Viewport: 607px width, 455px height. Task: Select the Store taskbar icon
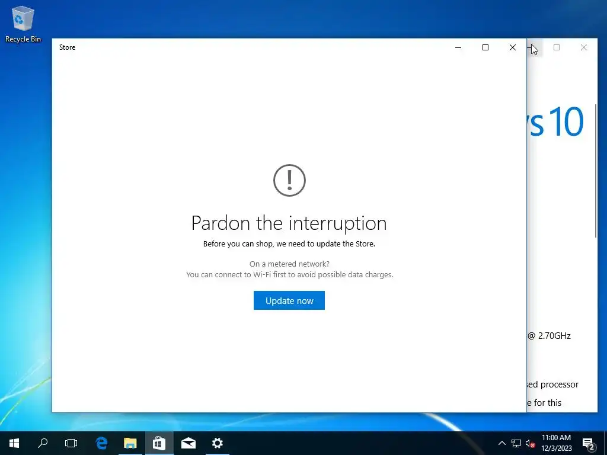pos(159,443)
